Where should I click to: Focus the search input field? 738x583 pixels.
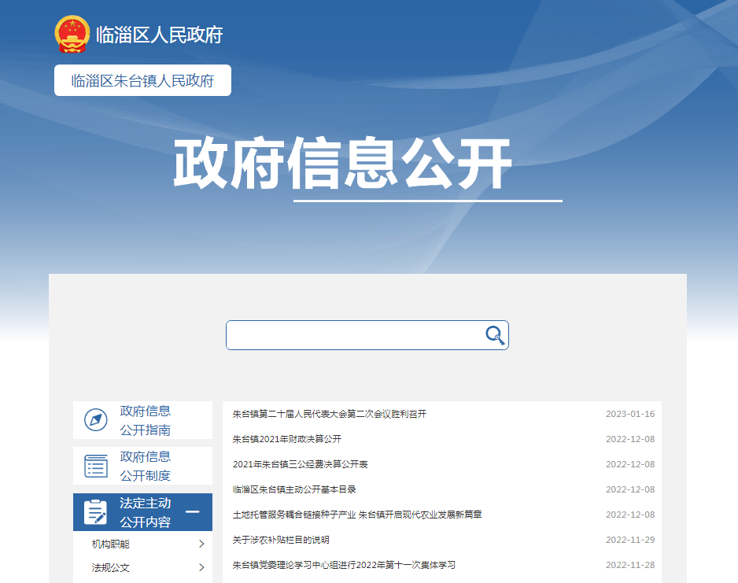pos(354,335)
